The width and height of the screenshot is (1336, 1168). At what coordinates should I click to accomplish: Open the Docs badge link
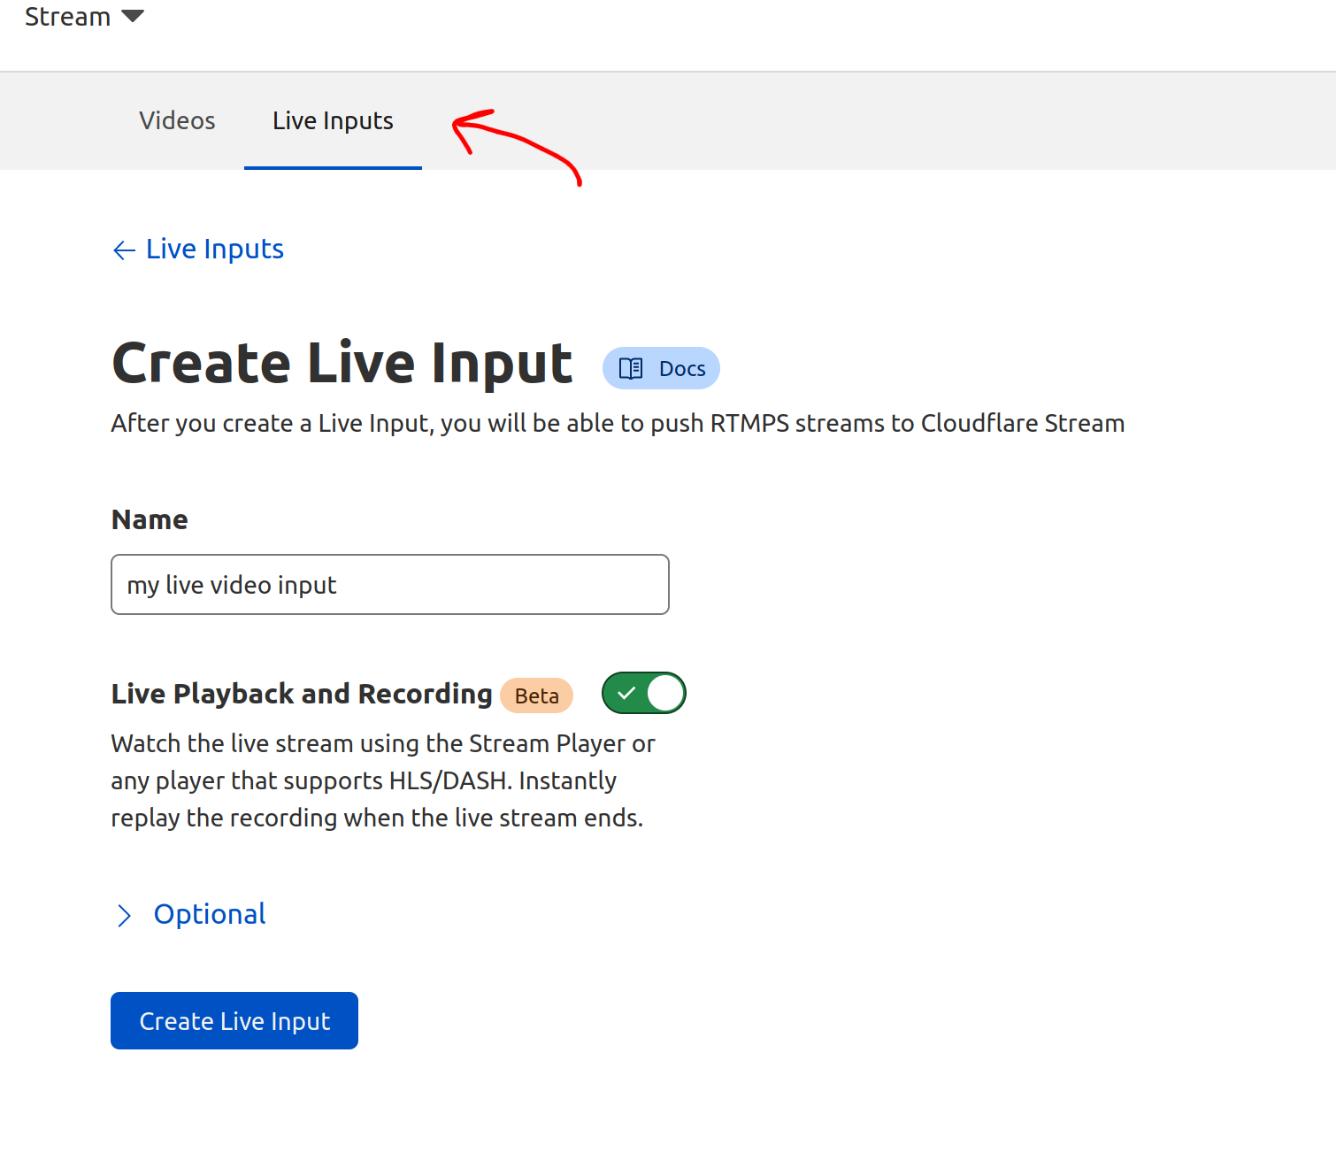pyautogui.click(x=661, y=368)
